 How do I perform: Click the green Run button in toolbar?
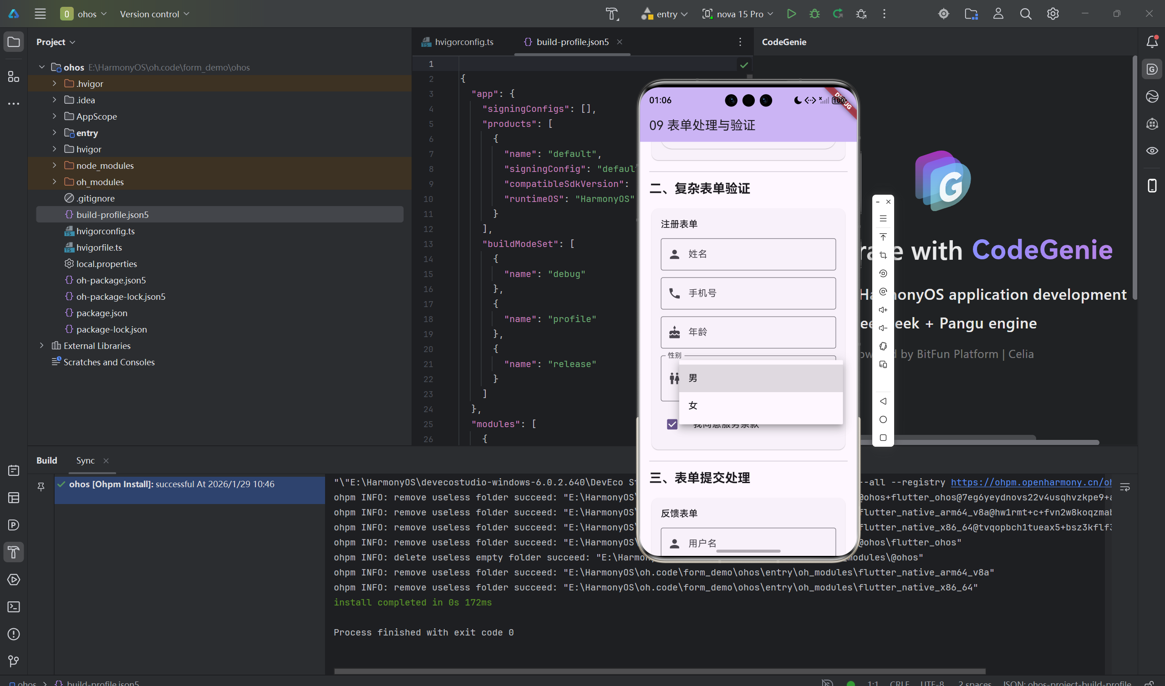pyautogui.click(x=791, y=14)
